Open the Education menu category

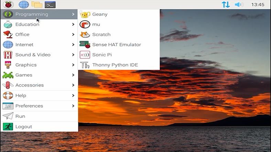click(x=39, y=24)
